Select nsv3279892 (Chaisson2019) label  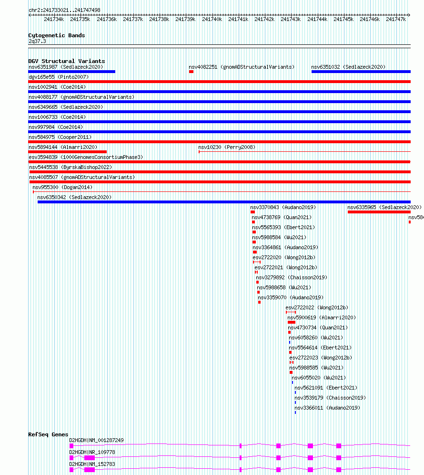(292, 277)
